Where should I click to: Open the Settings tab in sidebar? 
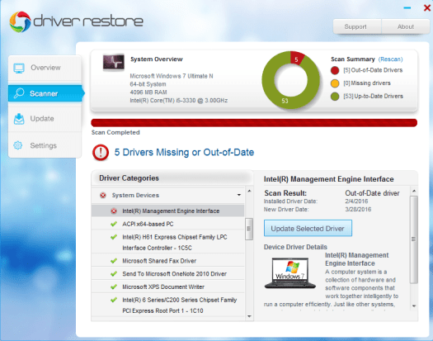click(x=45, y=145)
